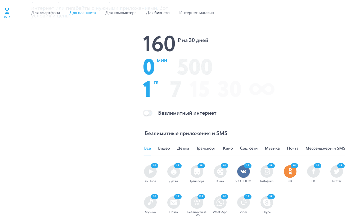360x222 pixels.
Task: Open Для планшета navigation link
Action: click(83, 13)
